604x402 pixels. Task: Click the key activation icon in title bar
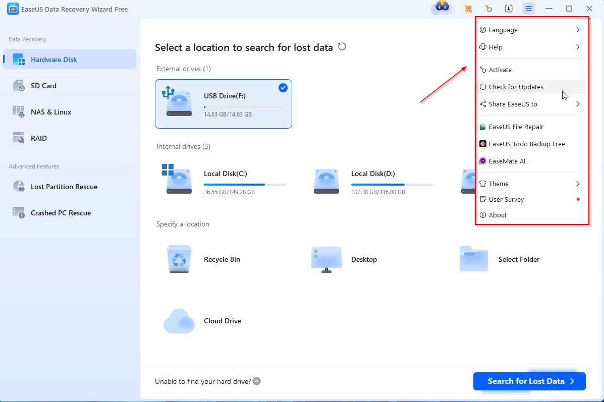[488, 9]
